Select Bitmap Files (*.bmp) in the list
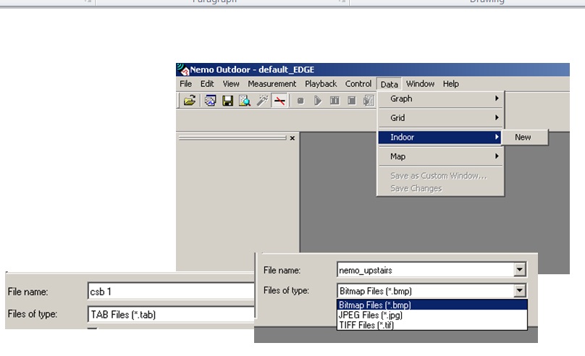The height and width of the screenshot is (356, 585). 432,305
